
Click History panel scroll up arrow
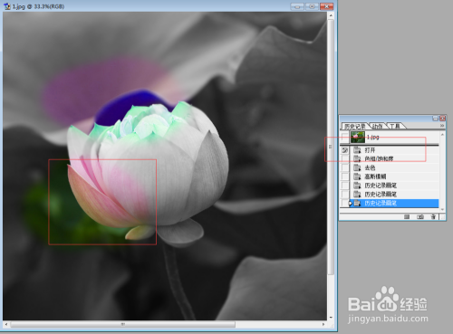pos(442,134)
